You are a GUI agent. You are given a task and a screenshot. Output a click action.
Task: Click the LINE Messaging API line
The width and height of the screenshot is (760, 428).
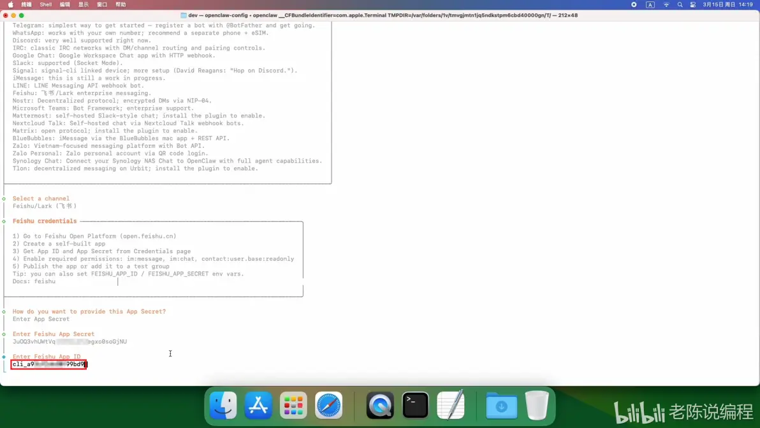[x=78, y=85]
